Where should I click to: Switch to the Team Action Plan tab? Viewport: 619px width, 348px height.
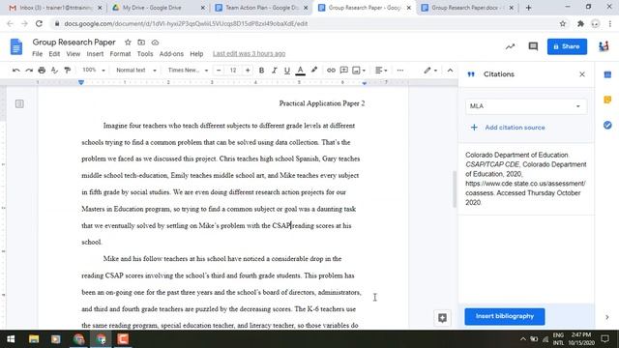pyautogui.click(x=260, y=8)
